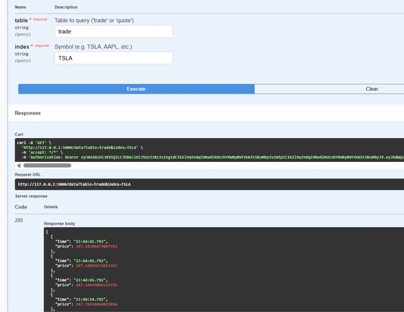Click the Clear button
404x312 pixels.
372,89
